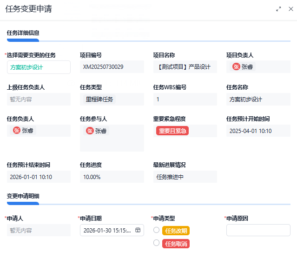Click 【测试项目】产品设计 project name
297x272 pixels.
click(x=184, y=66)
